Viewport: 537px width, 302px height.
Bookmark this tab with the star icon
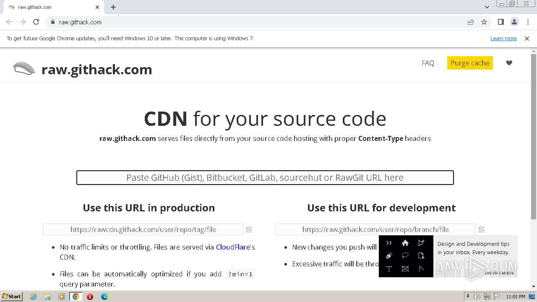click(484, 22)
